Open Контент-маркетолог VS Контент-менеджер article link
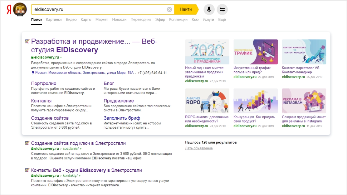 coord(301,70)
